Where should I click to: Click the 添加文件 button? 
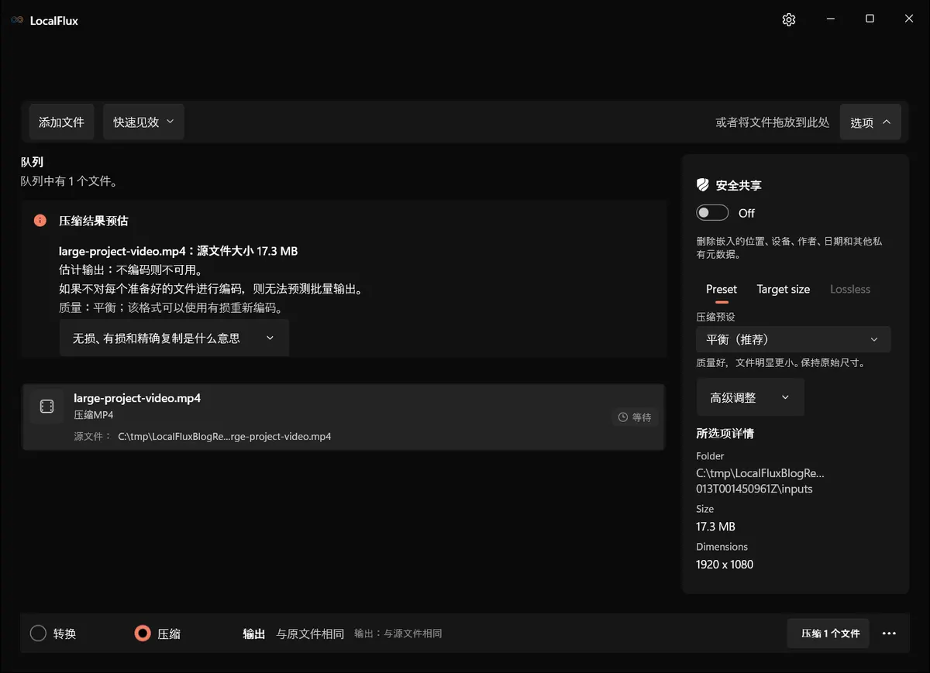pos(62,122)
